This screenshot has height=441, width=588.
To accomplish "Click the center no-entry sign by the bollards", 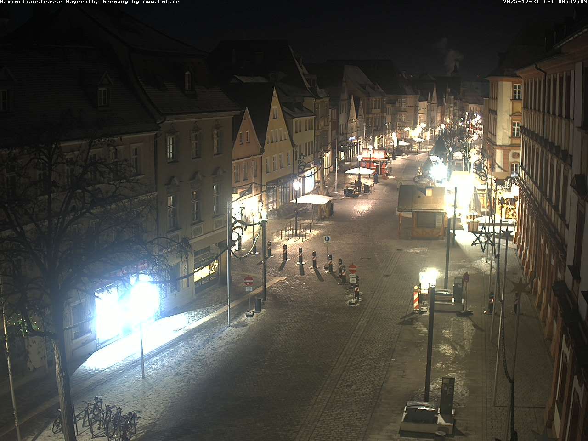I will (352, 269).
